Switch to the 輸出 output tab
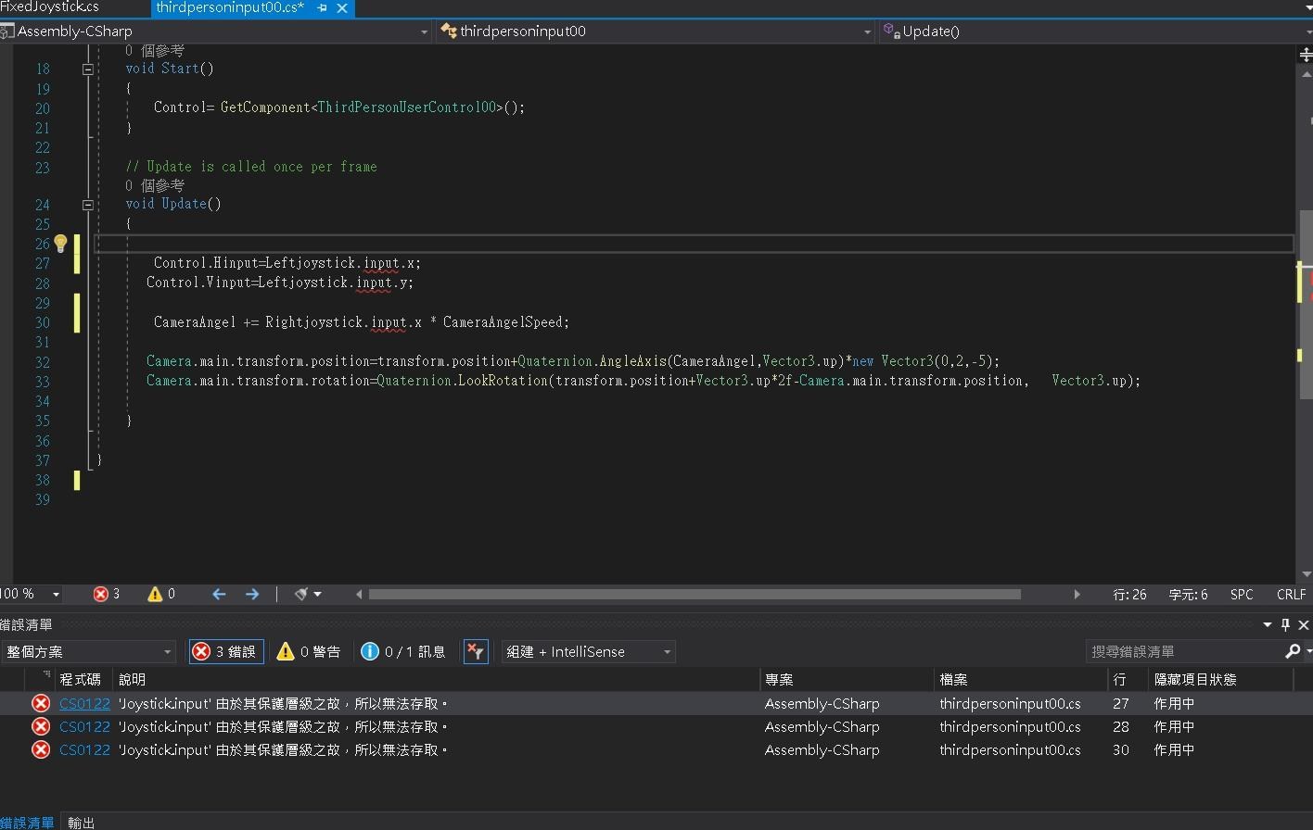1313x830 pixels. [x=81, y=822]
